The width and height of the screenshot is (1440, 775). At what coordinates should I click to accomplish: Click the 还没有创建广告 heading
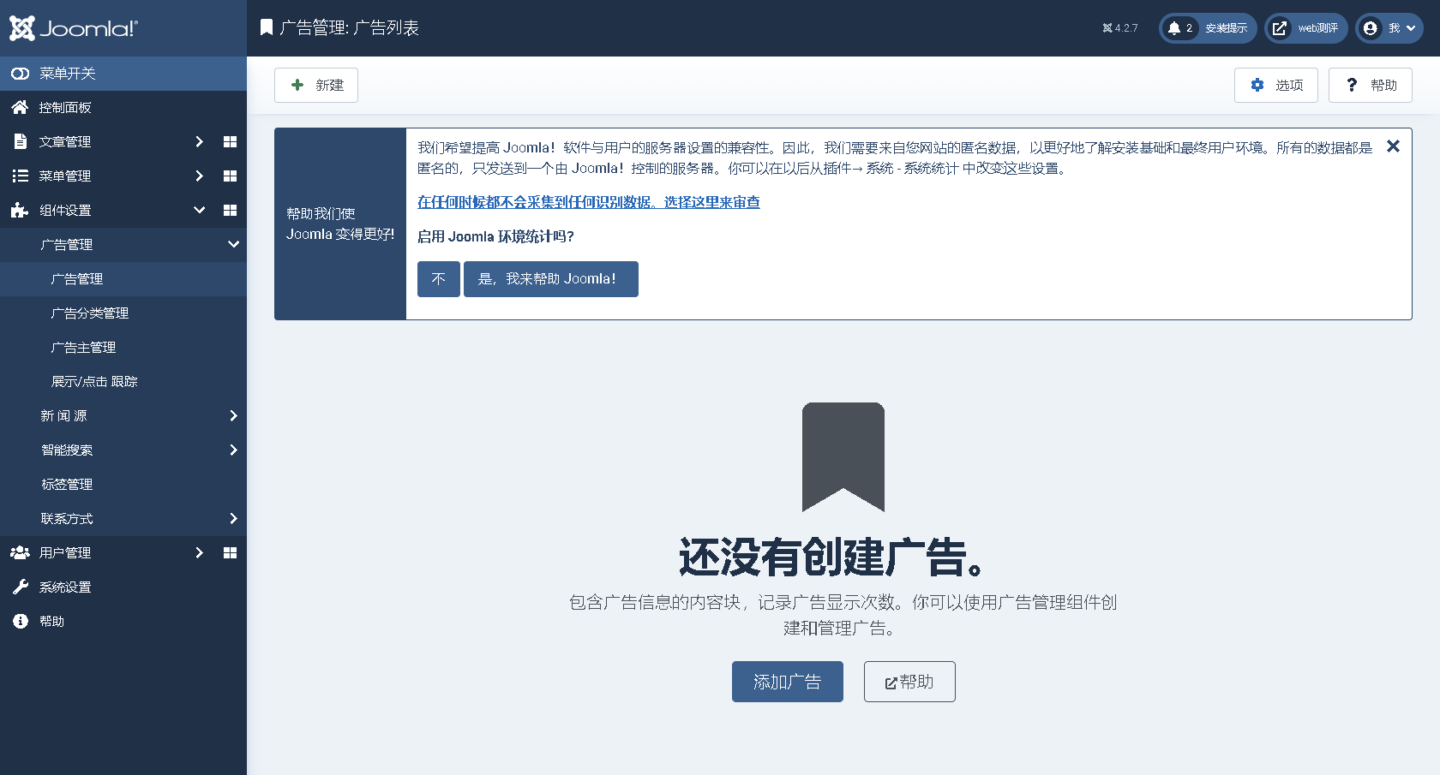(x=832, y=557)
